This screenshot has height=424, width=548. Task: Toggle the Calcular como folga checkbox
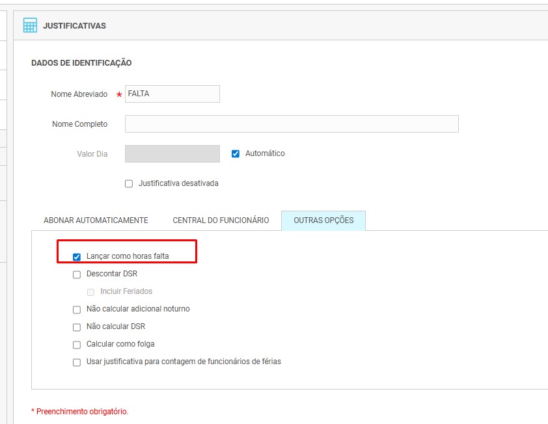[77, 345]
